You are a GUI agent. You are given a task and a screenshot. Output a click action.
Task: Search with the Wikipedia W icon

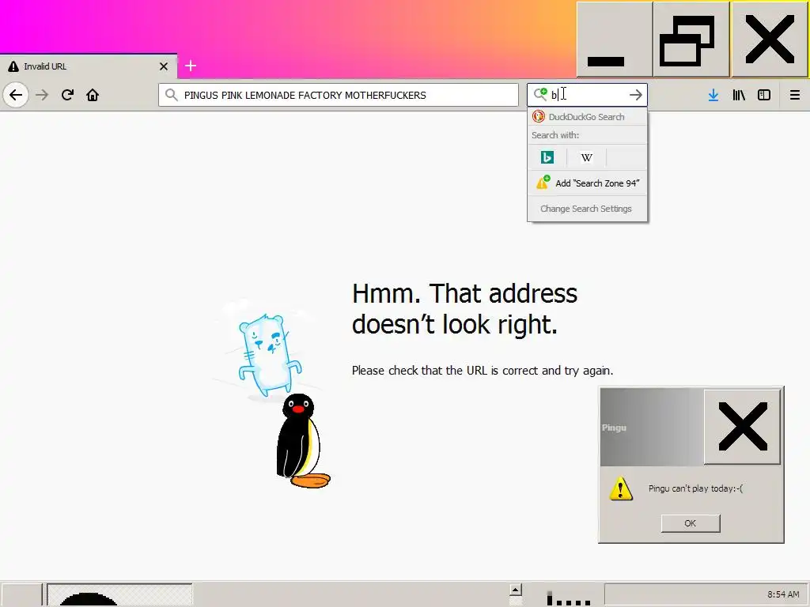[x=586, y=157]
